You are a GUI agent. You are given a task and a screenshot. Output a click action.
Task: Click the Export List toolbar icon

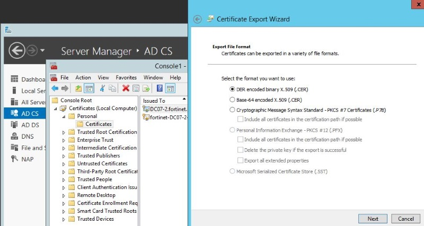point(146,88)
